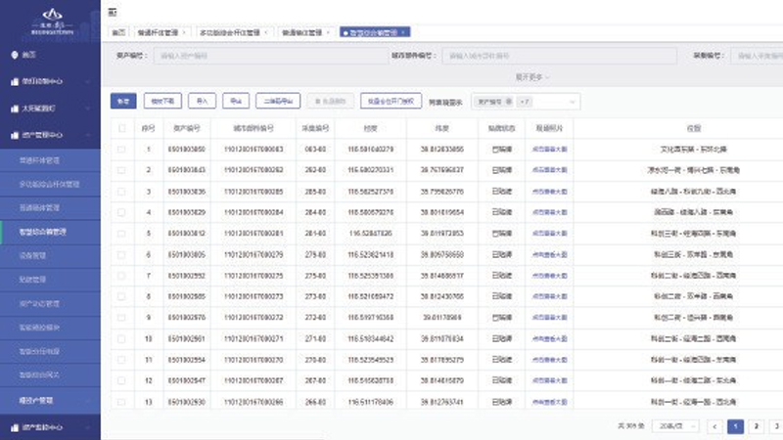Click the asset management center menu icon

click(13, 134)
